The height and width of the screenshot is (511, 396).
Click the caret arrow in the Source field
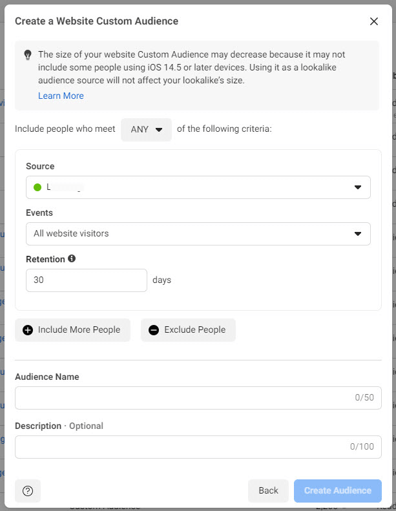point(358,187)
